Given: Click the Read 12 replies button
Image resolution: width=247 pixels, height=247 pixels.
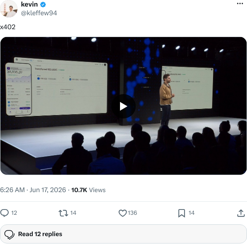Looking at the screenshot, I should point(123,234).
